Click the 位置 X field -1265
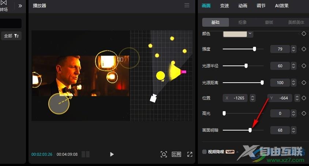Viewport: 309px width, 166px height. (235, 98)
